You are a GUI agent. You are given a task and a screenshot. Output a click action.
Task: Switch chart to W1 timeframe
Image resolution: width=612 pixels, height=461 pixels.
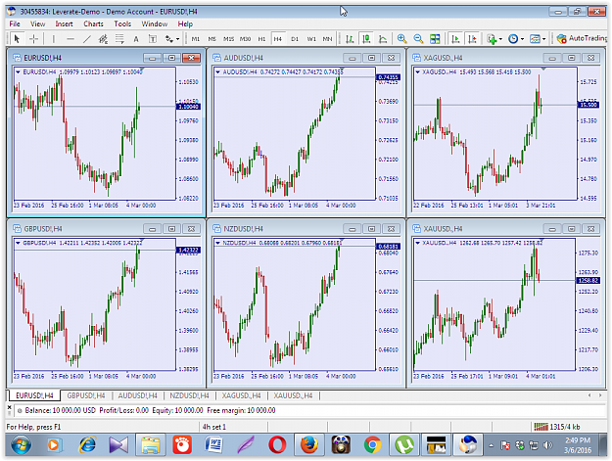click(x=311, y=38)
